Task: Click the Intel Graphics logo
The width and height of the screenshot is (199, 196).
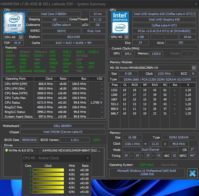Action: click(x=120, y=22)
